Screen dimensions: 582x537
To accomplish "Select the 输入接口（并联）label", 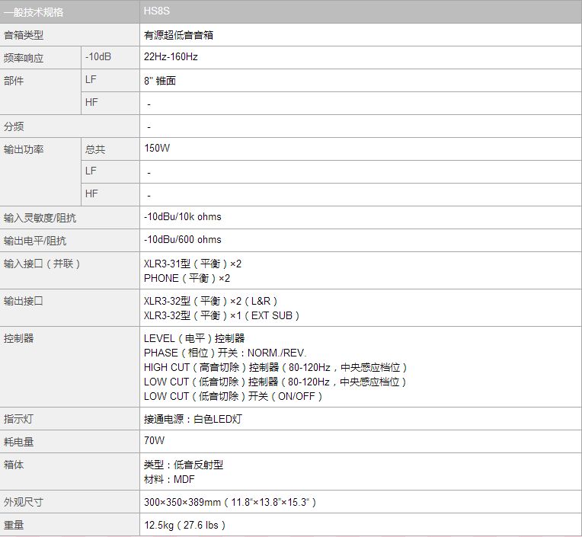I will point(42,264).
